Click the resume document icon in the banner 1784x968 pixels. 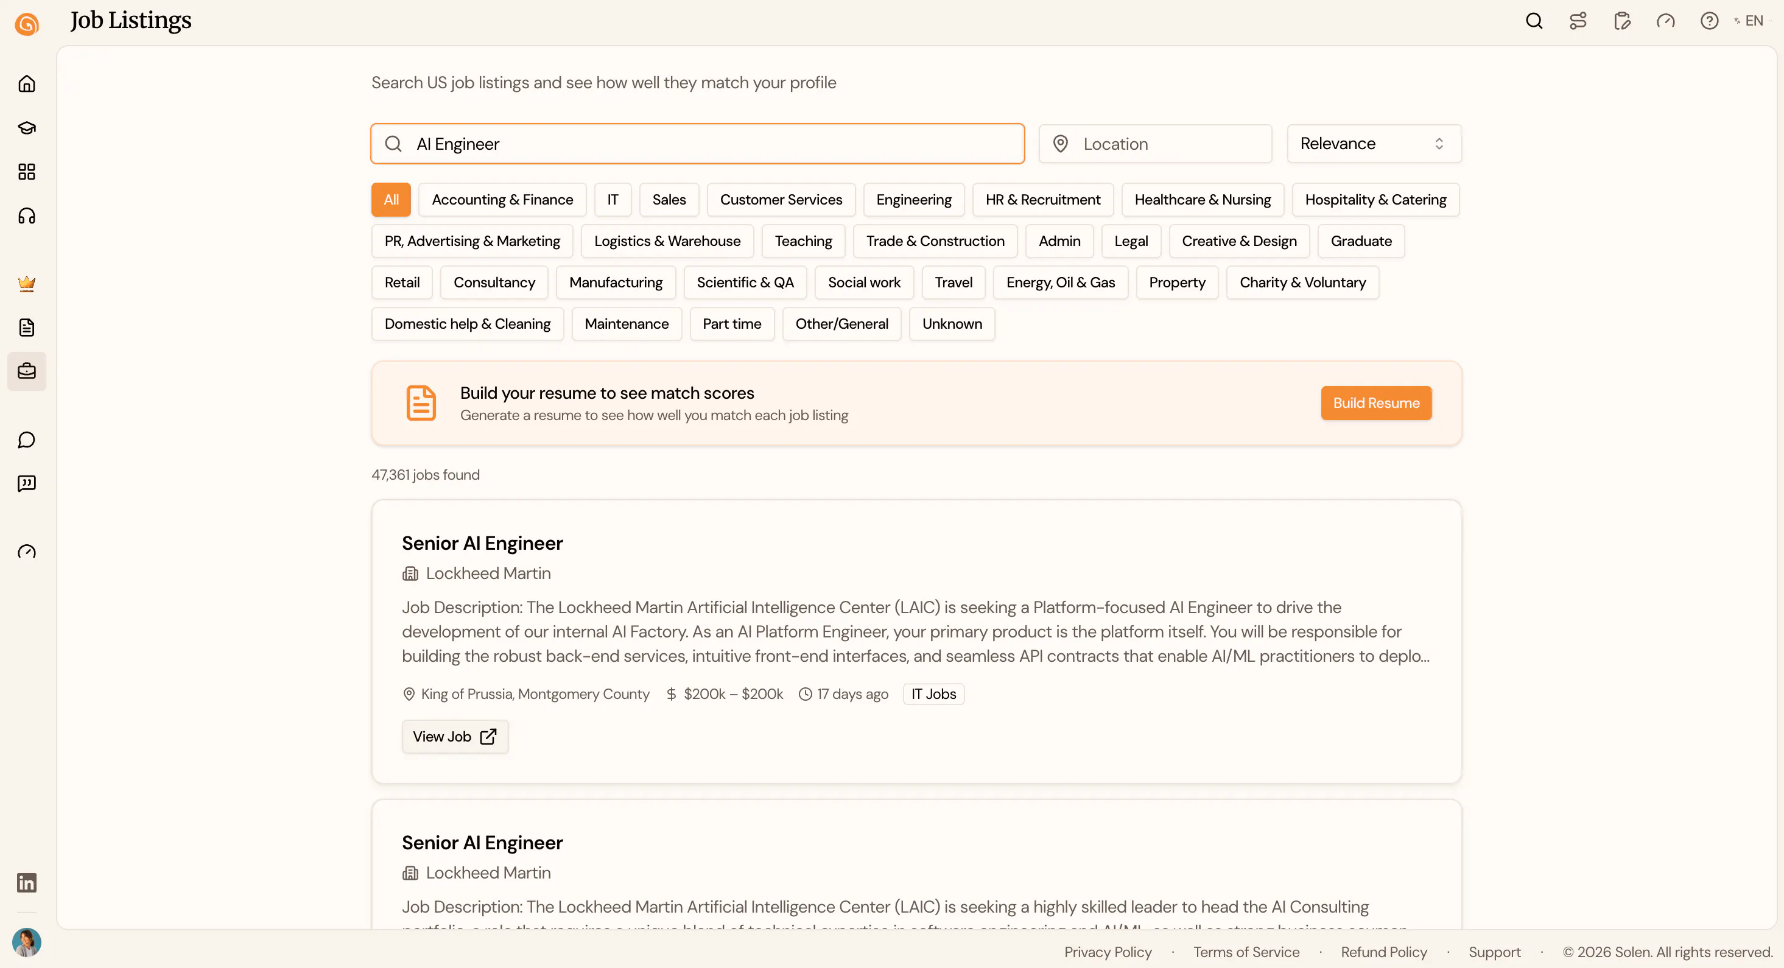tap(421, 403)
